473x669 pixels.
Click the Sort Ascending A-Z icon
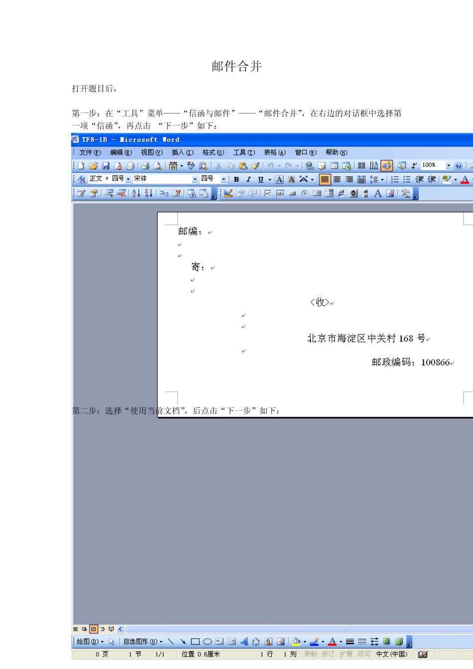pos(136,193)
